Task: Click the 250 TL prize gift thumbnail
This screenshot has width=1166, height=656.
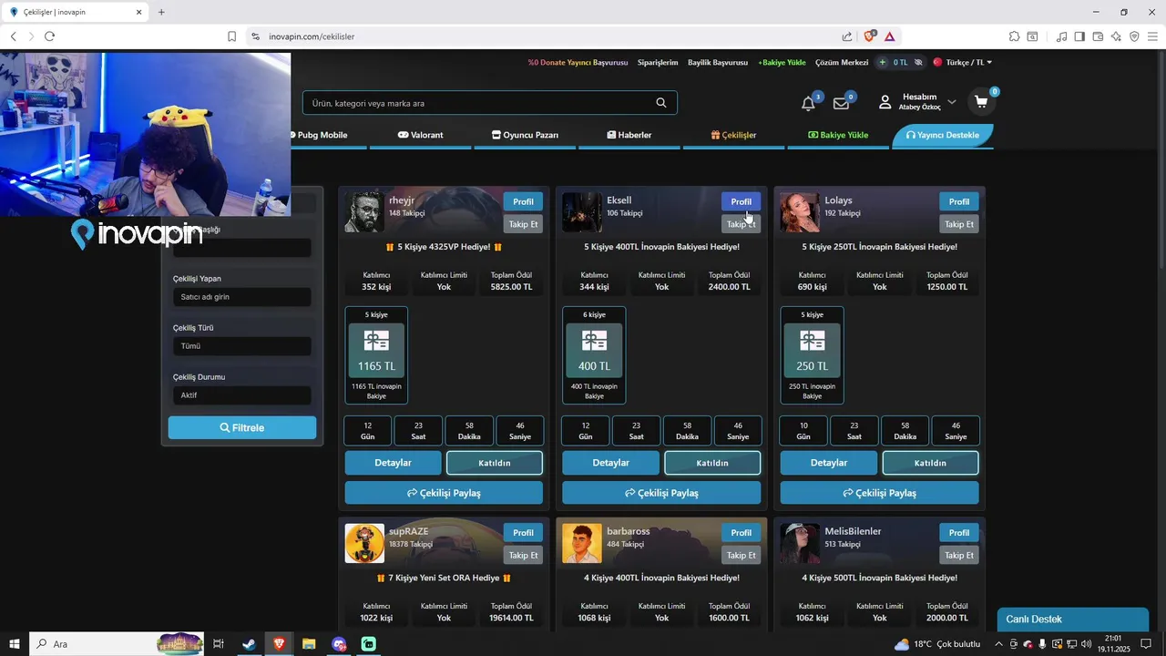Action: (x=812, y=351)
